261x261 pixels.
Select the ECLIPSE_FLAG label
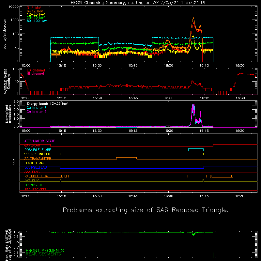[36, 167]
